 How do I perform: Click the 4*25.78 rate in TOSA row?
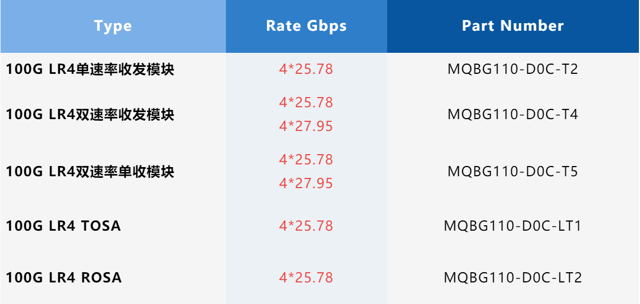coord(306,226)
